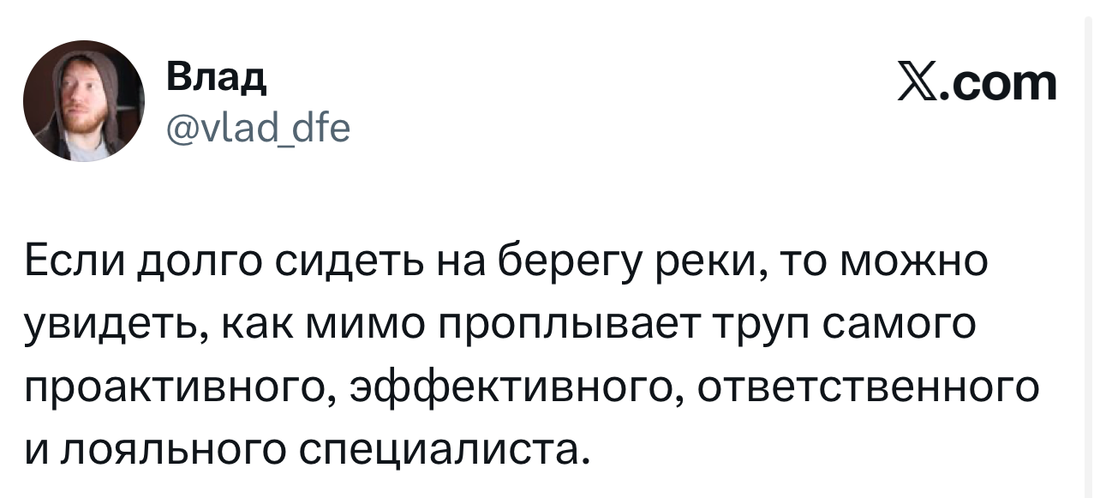1100x498 pixels.
Task: Open Влад's profile avatar photo
Action: click(x=84, y=101)
